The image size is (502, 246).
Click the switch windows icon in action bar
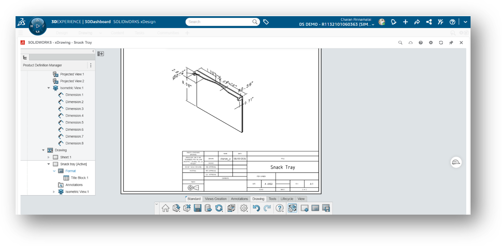pyautogui.click(x=231, y=208)
